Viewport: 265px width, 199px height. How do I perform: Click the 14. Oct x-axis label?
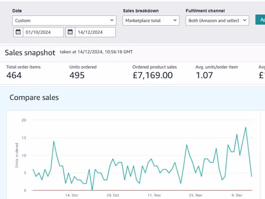point(72,195)
